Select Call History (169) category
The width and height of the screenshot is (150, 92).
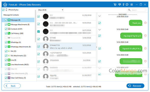pos(17,33)
